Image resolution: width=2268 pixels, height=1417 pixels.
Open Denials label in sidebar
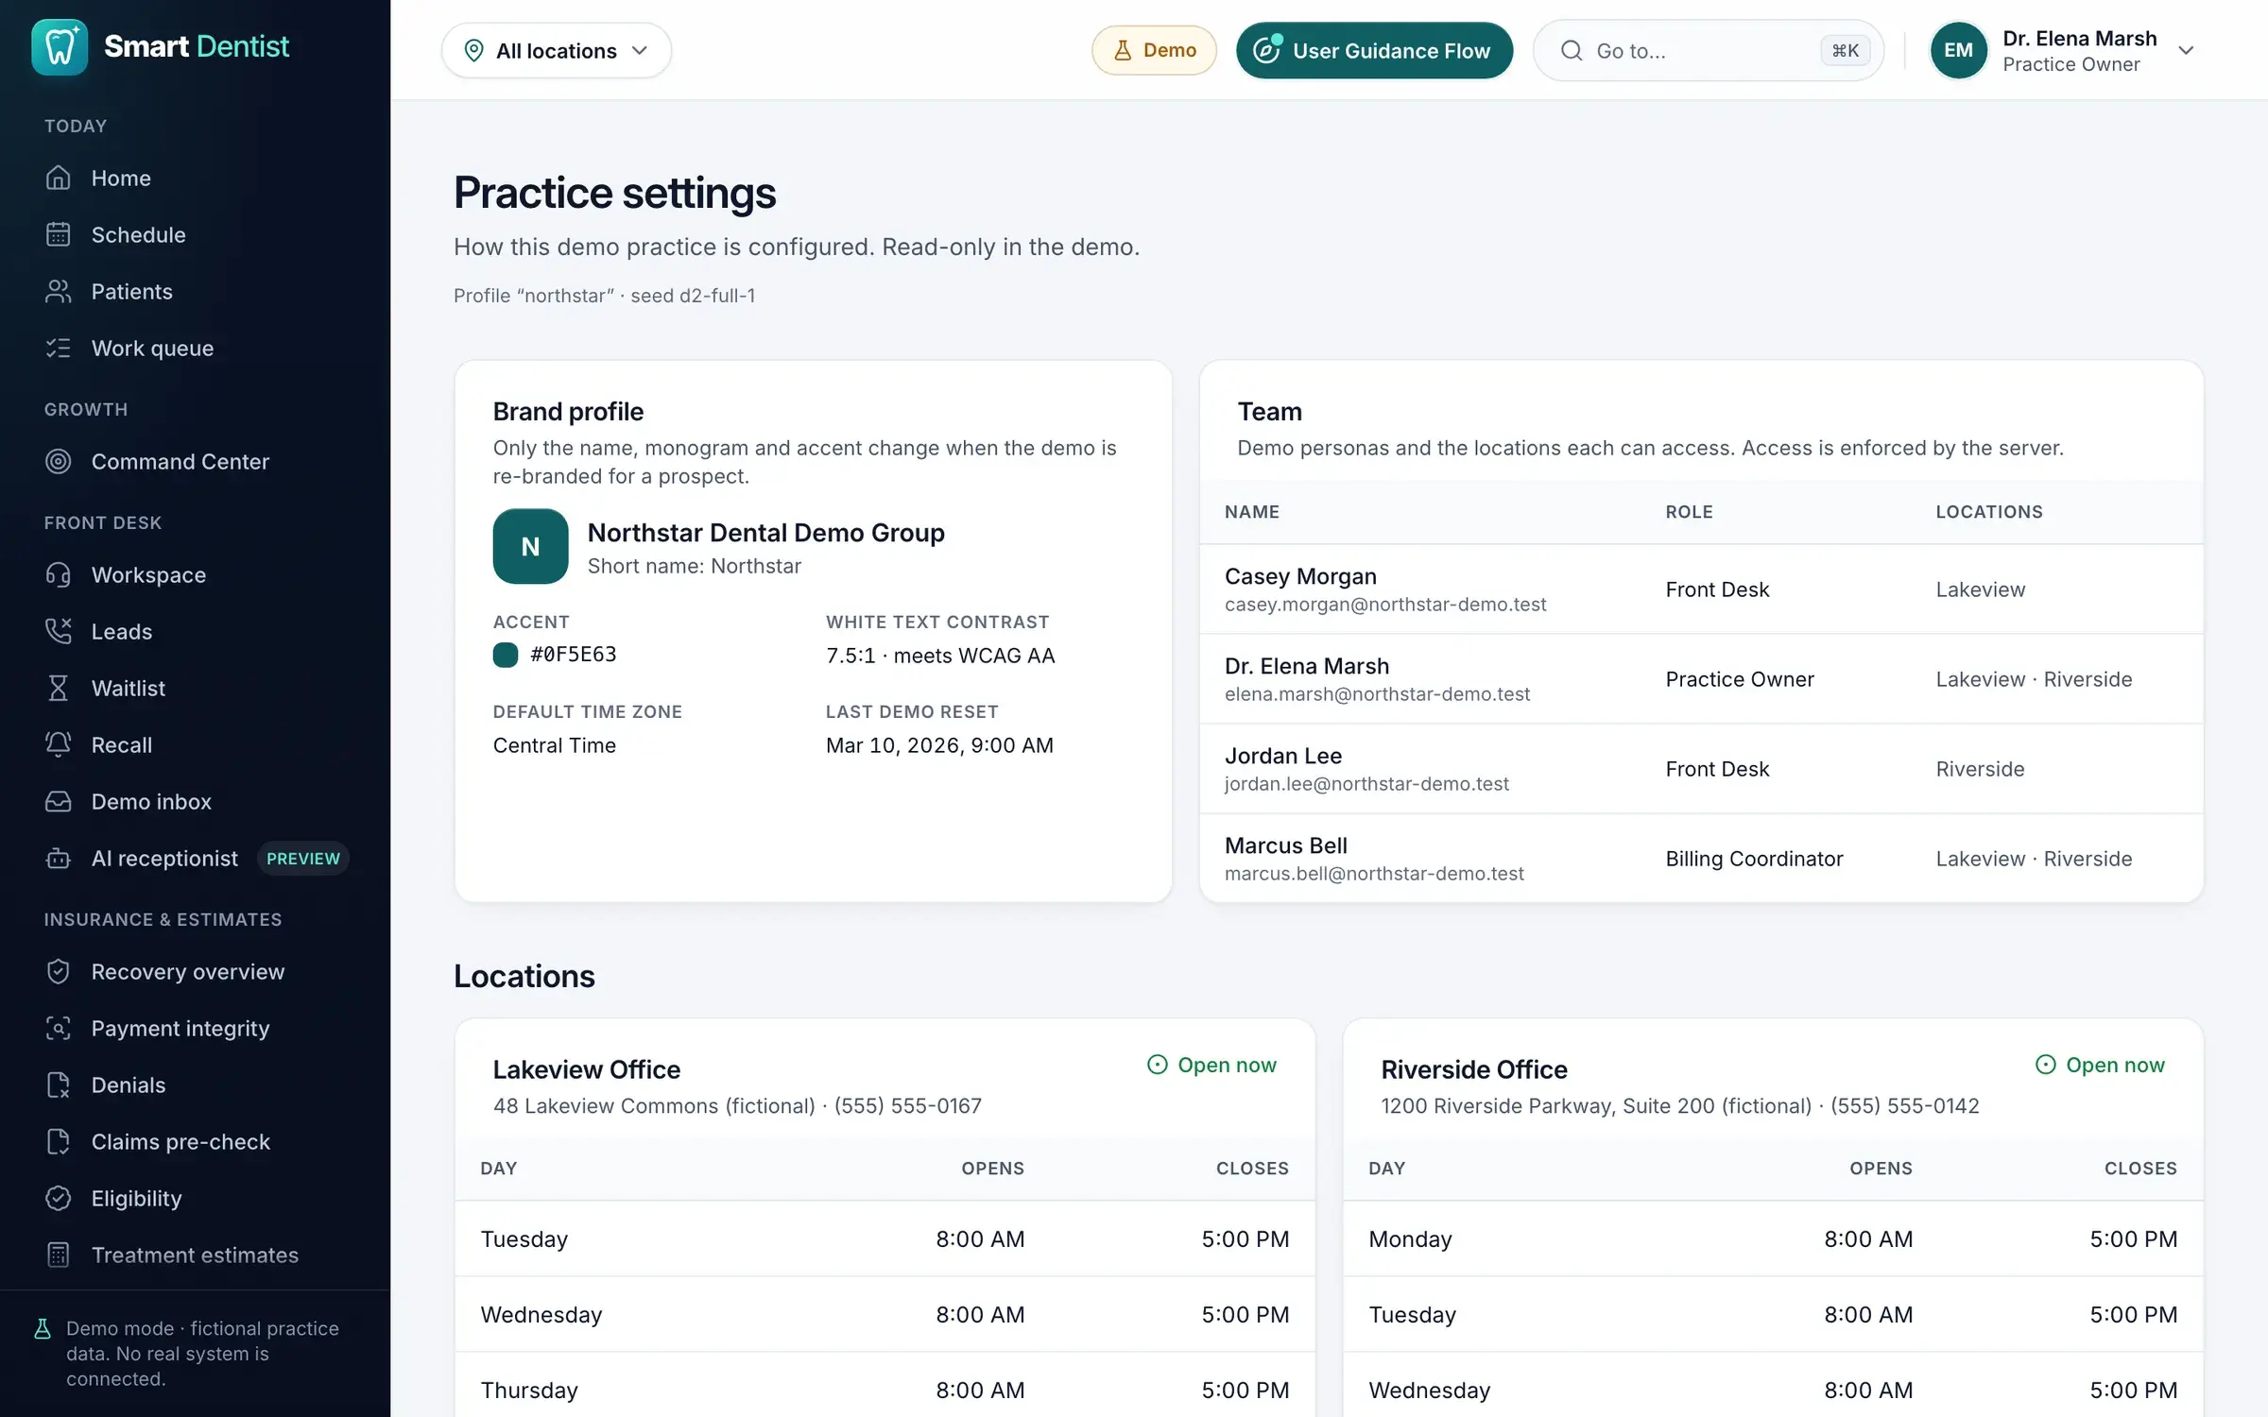[129, 1084]
